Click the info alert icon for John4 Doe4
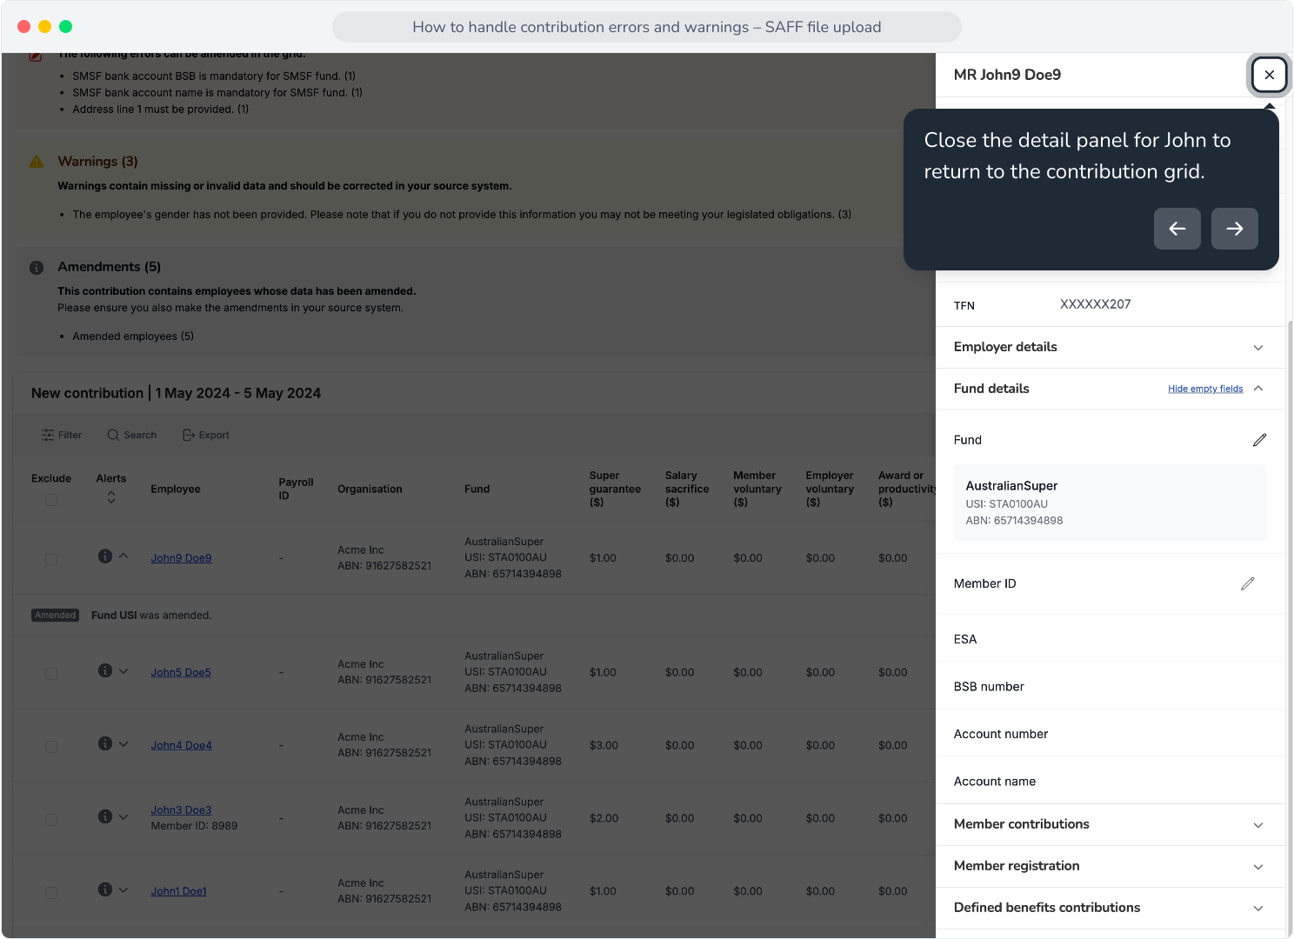The width and height of the screenshot is (1294, 939). click(105, 743)
